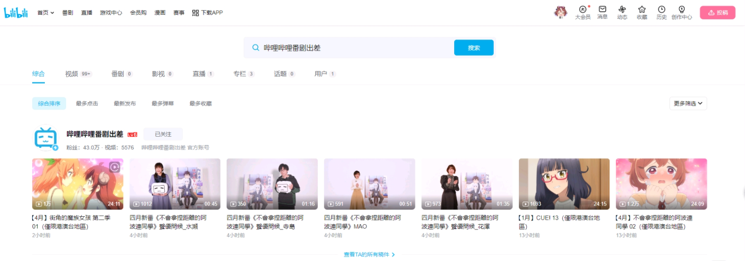Image resolution: width=745 pixels, height=261 pixels.
Task: Expand the 首页 dropdown in header
Action: point(46,13)
